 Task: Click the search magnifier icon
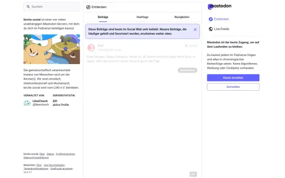coord(28,7)
